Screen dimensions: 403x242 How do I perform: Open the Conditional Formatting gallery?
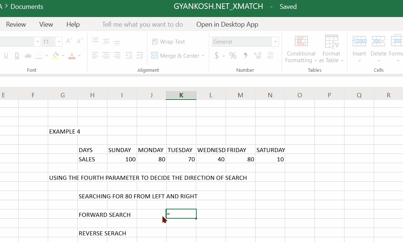pos(301,50)
